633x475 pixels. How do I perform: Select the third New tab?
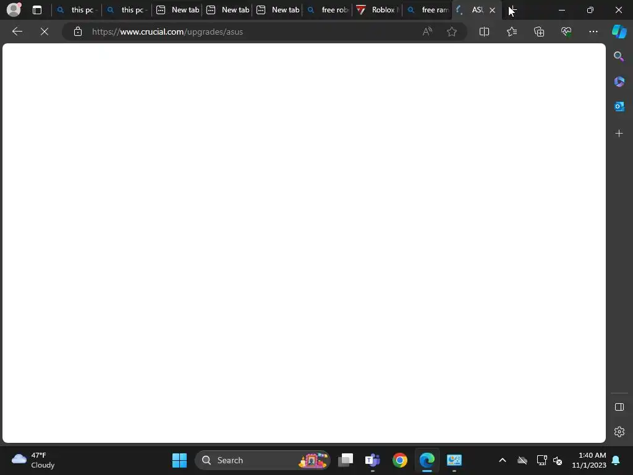click(277, 10)
